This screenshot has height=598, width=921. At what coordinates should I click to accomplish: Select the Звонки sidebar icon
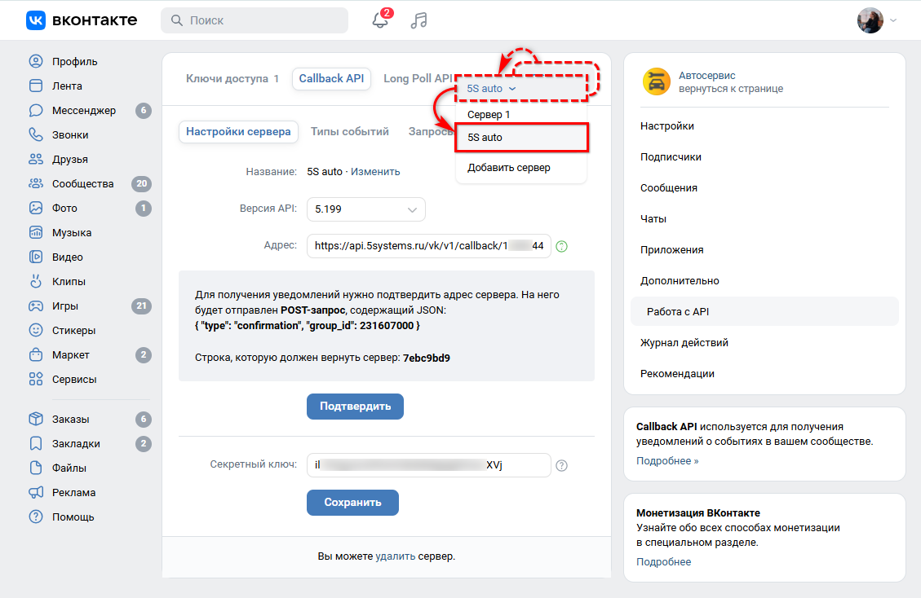(35, 134)
